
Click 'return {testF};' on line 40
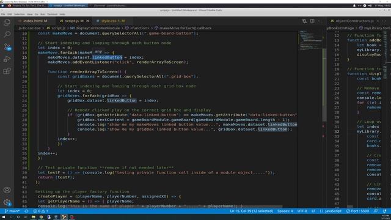coord(56,177)
